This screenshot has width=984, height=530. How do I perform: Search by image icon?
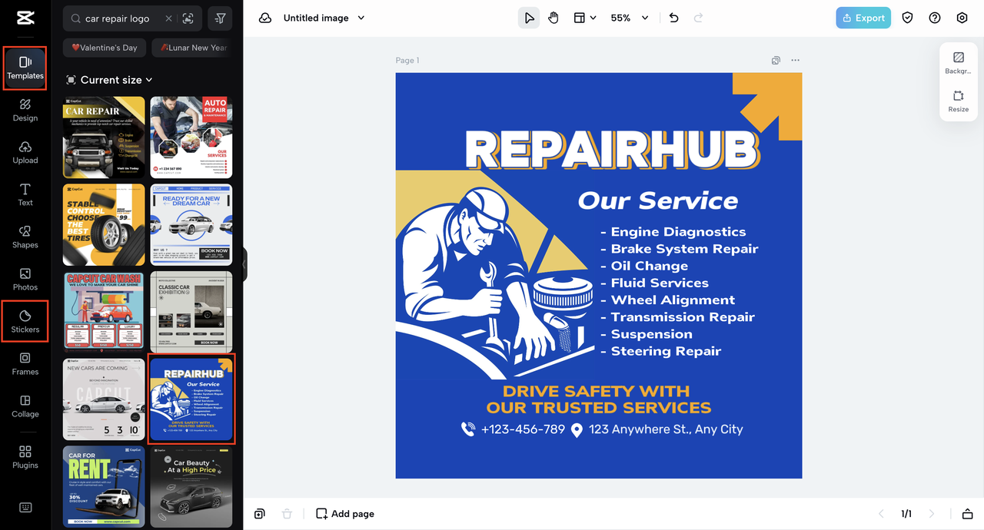[188, 18]
